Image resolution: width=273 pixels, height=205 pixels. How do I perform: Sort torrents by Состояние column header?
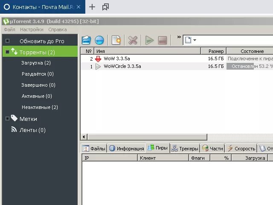250,51
